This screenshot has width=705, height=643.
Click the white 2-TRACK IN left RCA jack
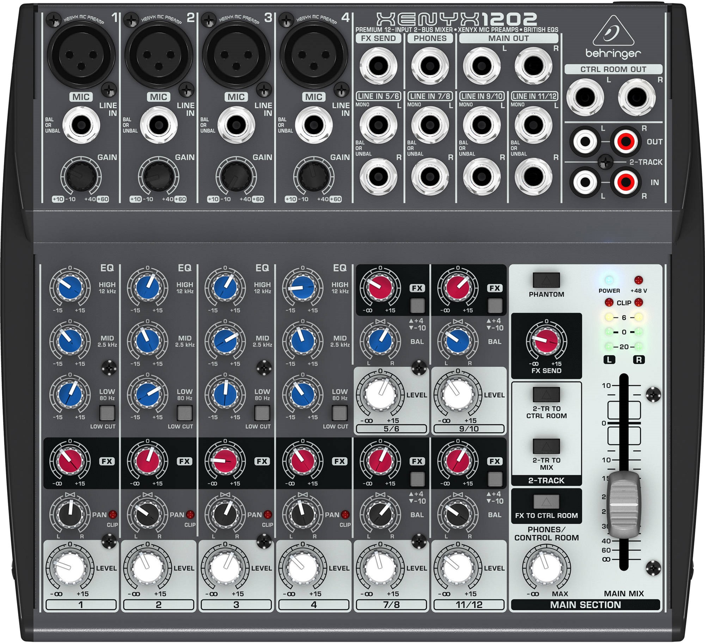(x=585, y=182)
